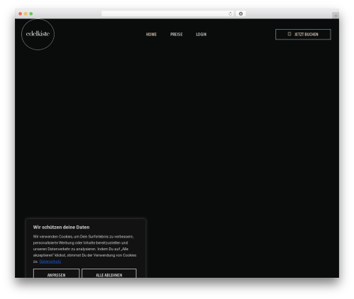354x299 pixels.
Task: Reload page with browser refresh icon
Action: [x=230, y=13]
